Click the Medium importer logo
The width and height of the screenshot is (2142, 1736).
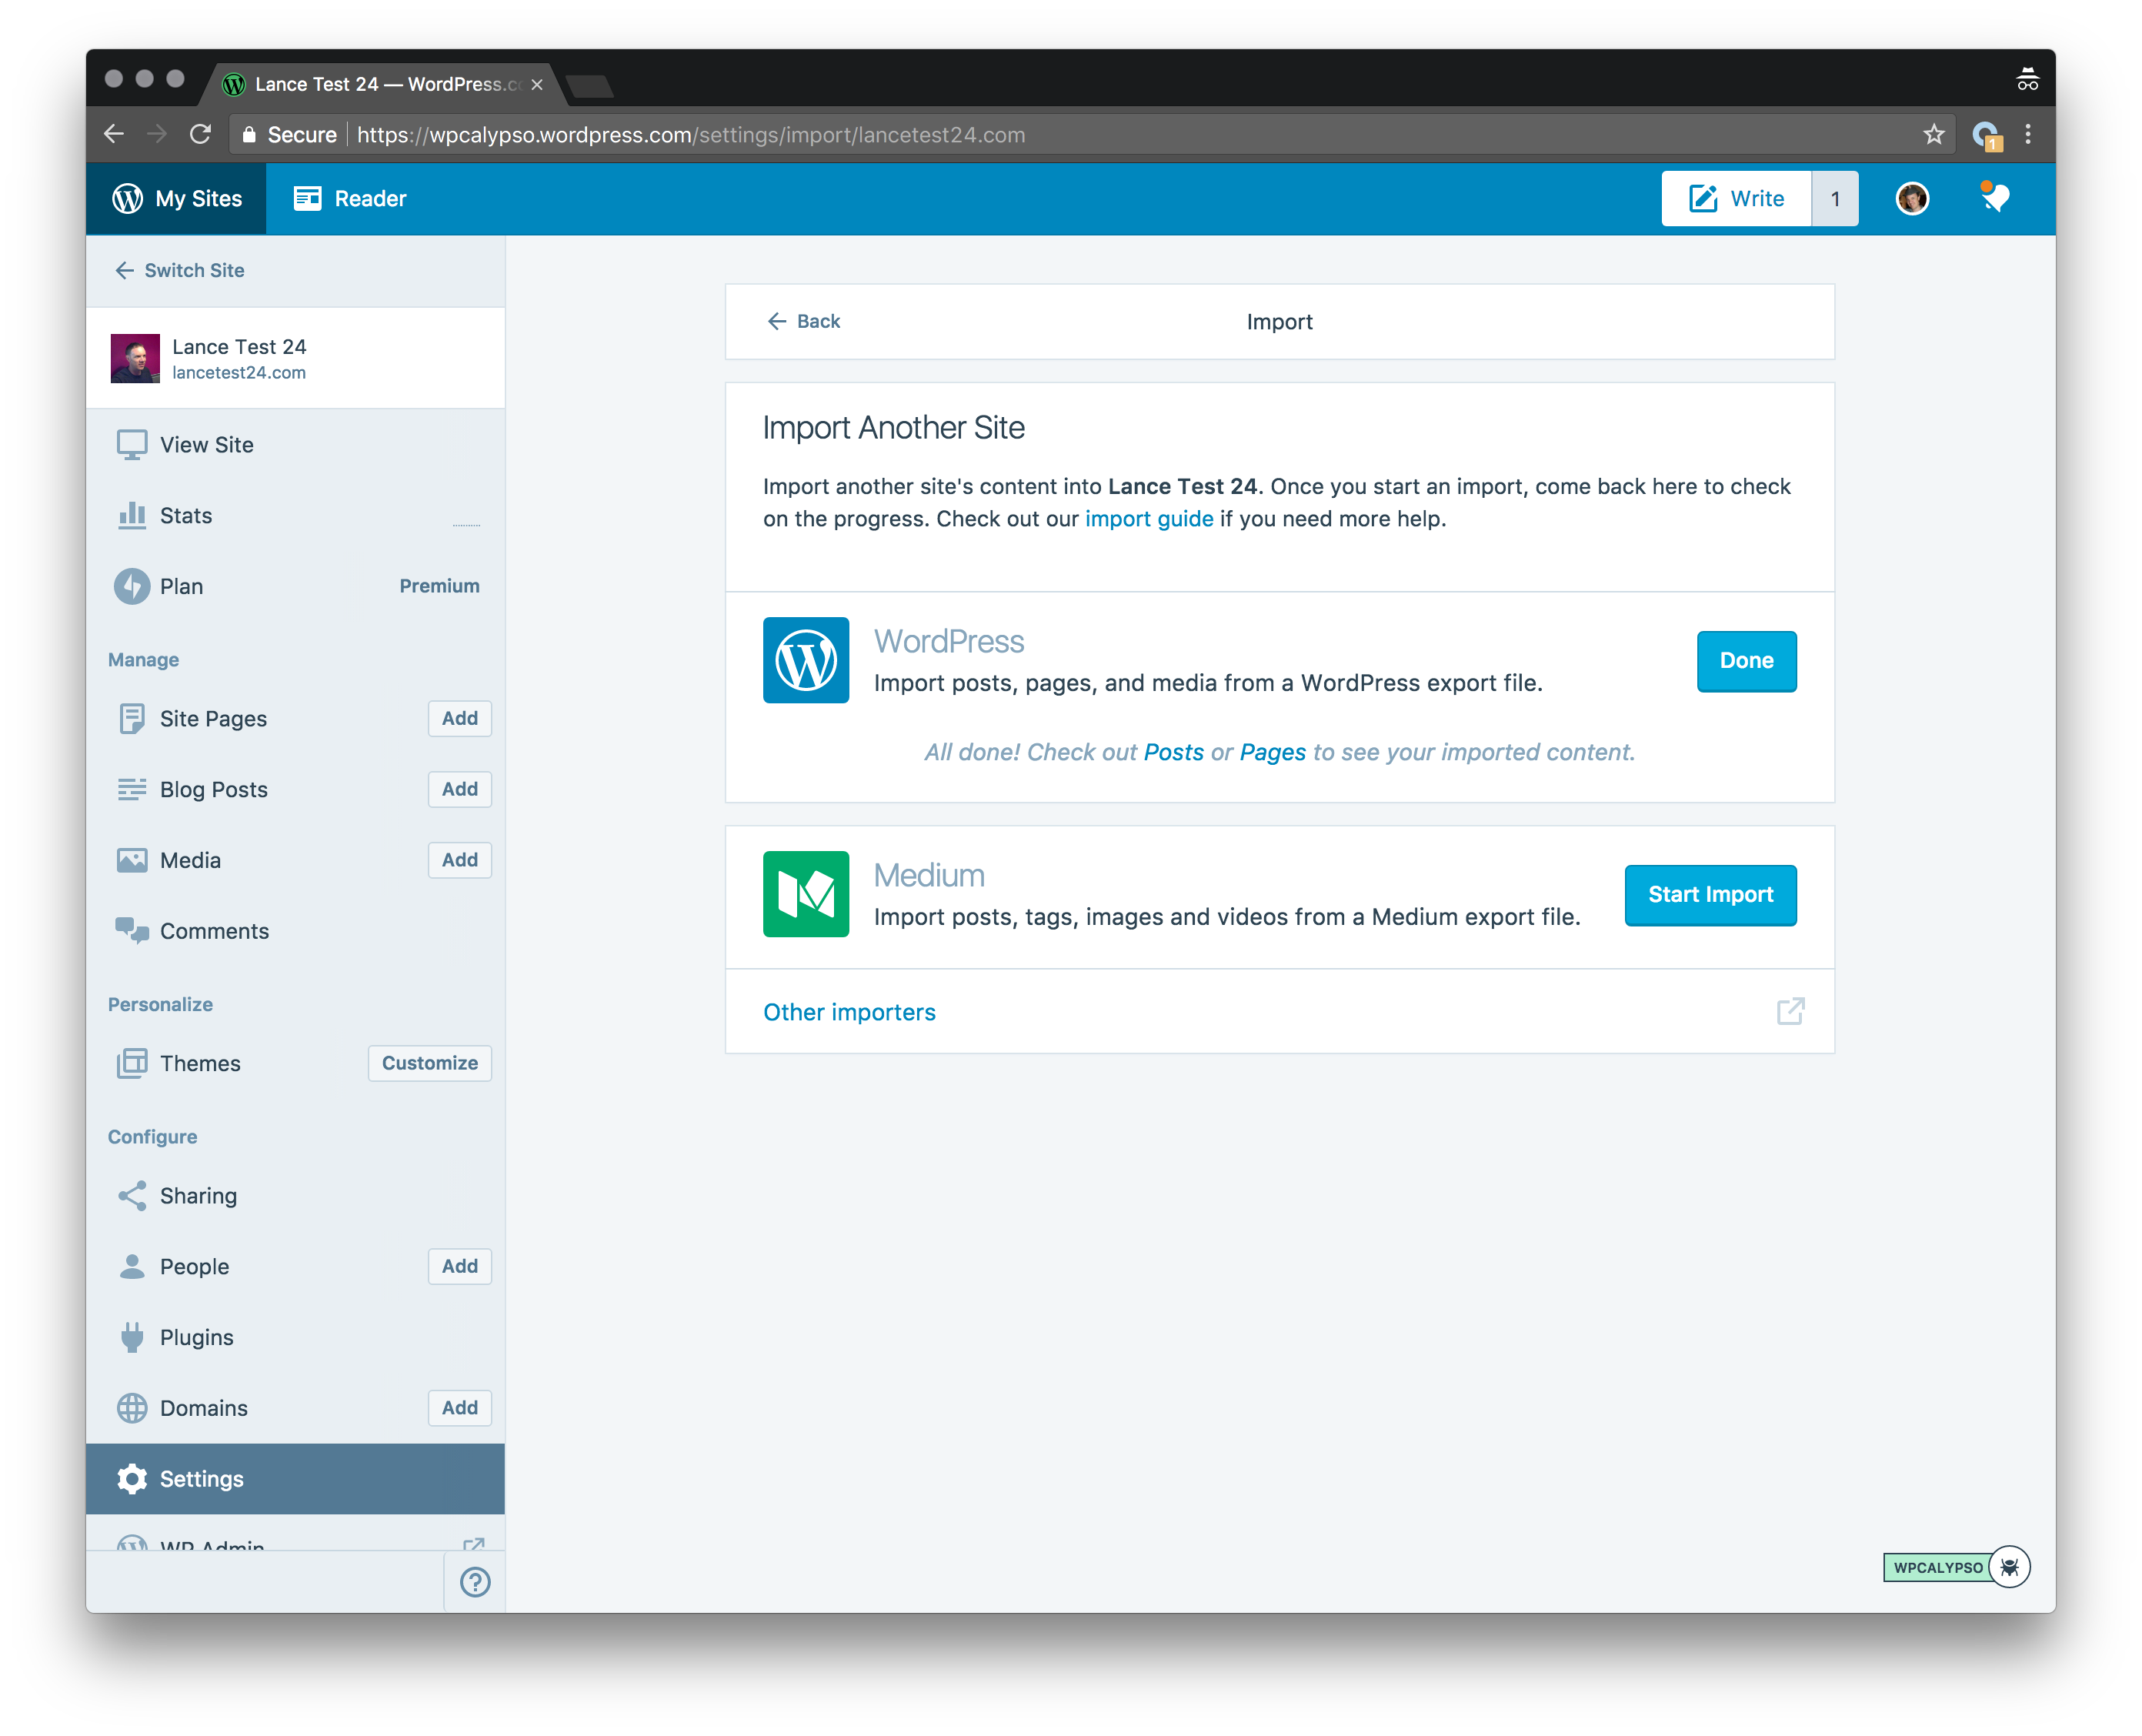tap(806, 894)
